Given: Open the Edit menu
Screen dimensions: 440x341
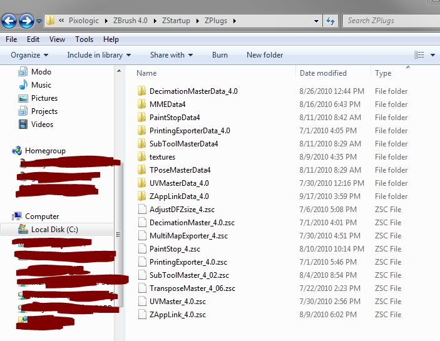Looking at the screenshot, I should [33, 39].
